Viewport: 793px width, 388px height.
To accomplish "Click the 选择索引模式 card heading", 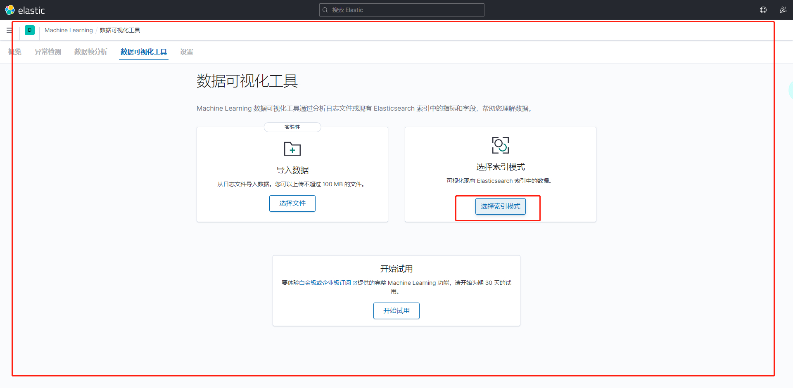I will pyautogui.click(x=501, y=167).
